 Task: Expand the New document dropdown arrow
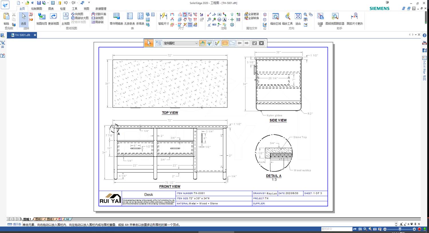(x=22, y=3)
